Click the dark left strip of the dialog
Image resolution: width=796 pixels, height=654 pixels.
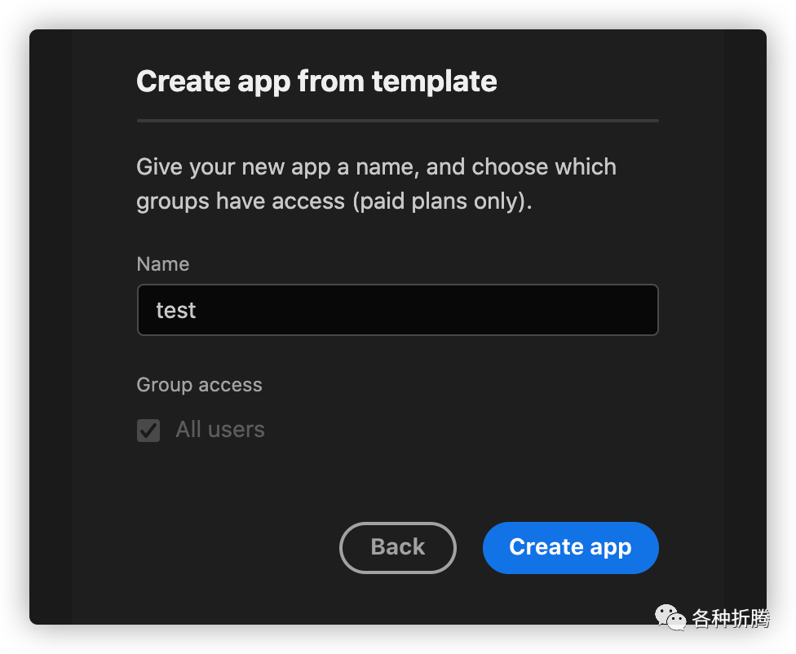coord(51,326)
